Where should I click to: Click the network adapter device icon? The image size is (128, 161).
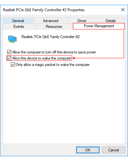point(12,39)
